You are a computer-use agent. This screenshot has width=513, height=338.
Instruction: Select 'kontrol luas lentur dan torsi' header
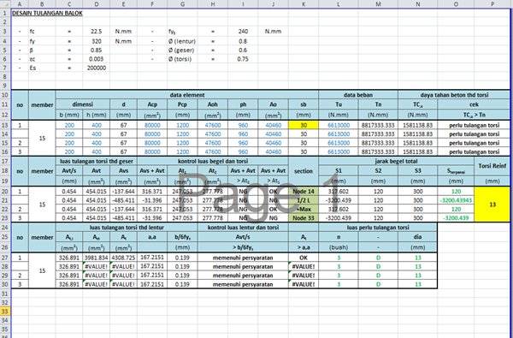click(x=243, y=228)
